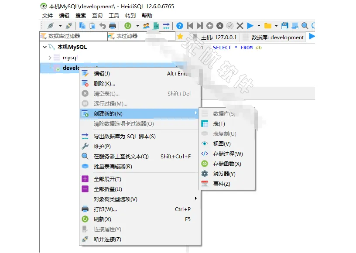Image resolution: width=356 pixels, height=253 pixels.
Task: Click the save floppy disk icon
Action: (285, 26)
